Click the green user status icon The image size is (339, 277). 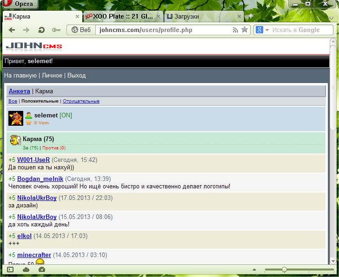28,115
